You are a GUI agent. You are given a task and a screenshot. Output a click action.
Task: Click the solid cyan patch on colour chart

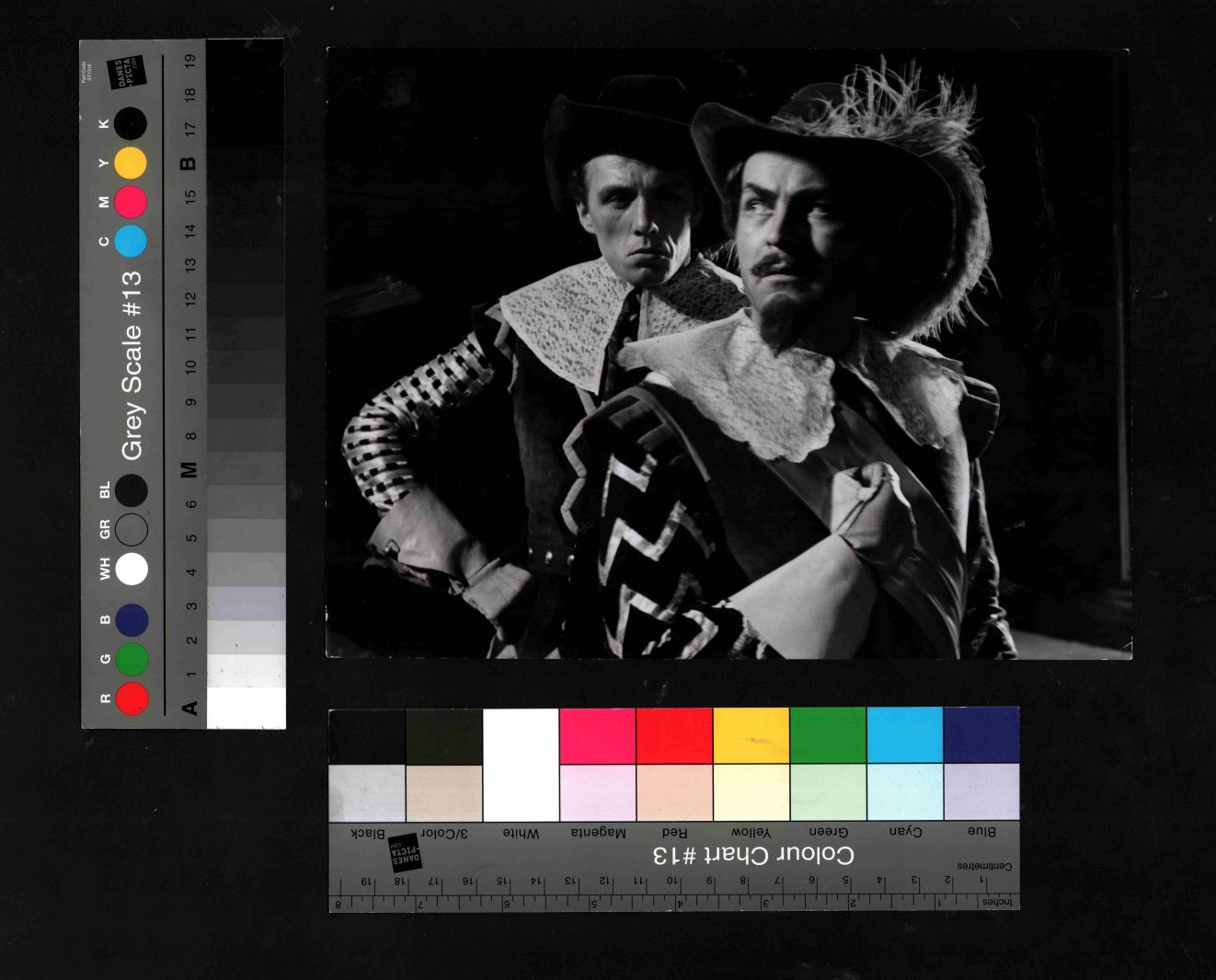coord(904,736)
